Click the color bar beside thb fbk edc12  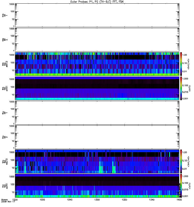click(x=181, y=64)
